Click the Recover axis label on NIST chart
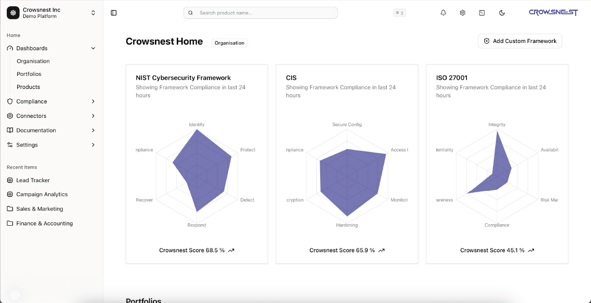The height and width of the screenshot is (303, 591). (144, 200)
